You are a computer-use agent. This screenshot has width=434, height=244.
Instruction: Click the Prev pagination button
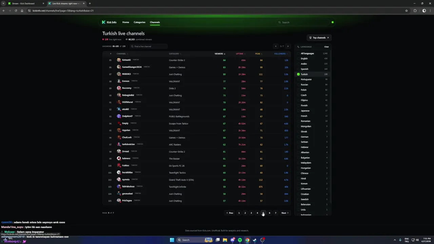pos(230,213)
